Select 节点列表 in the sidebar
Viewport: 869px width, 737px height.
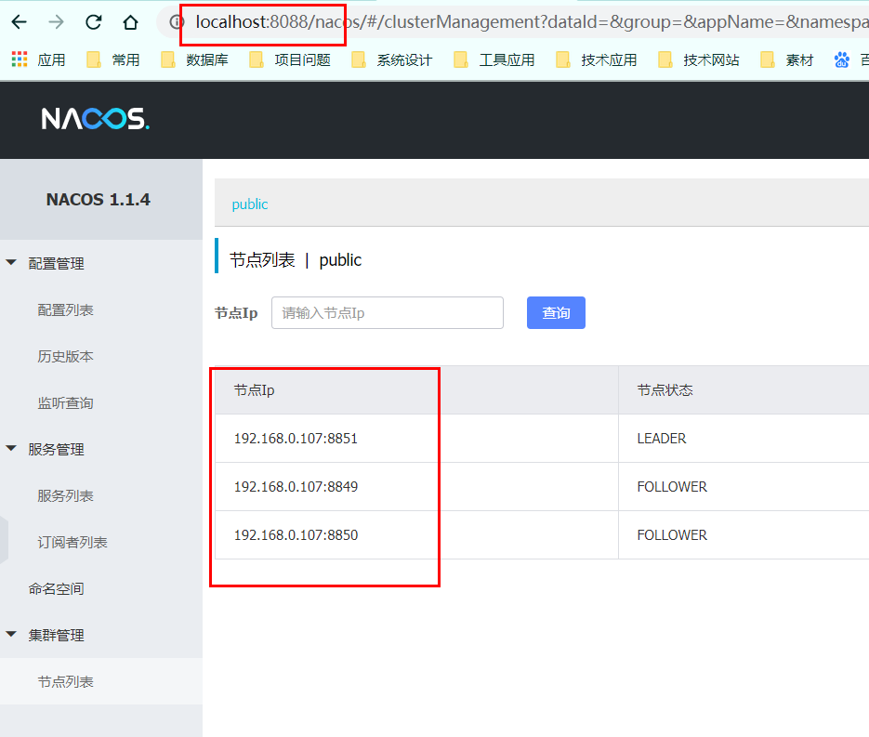[x=65, y=681]
